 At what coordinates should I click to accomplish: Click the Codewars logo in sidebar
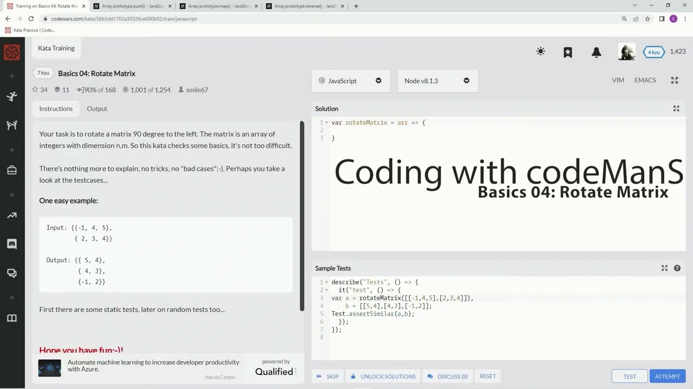click(11, 52)
